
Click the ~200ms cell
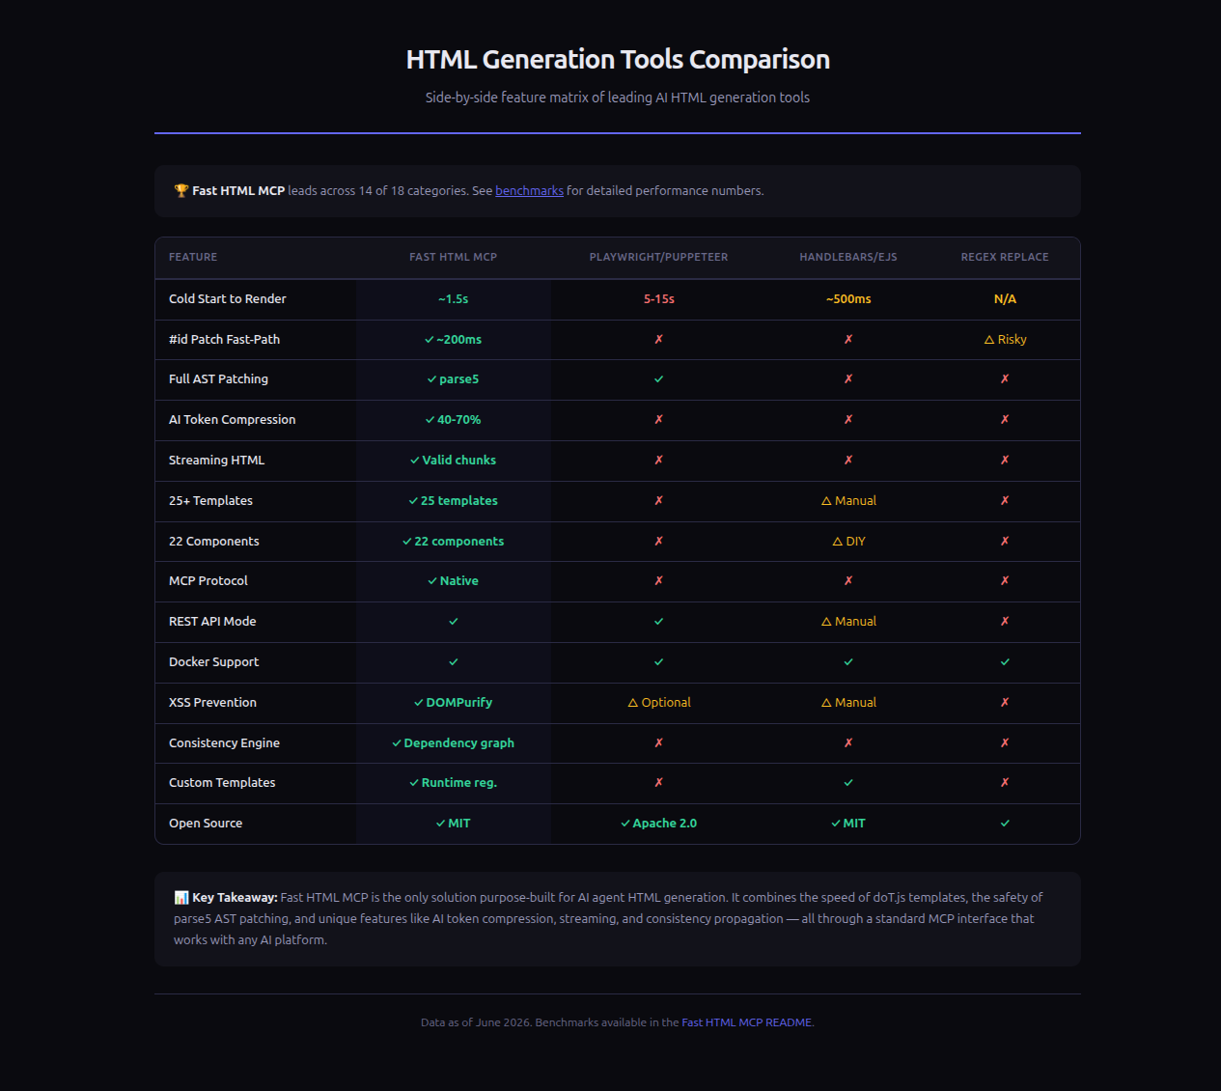pos(453,340)
